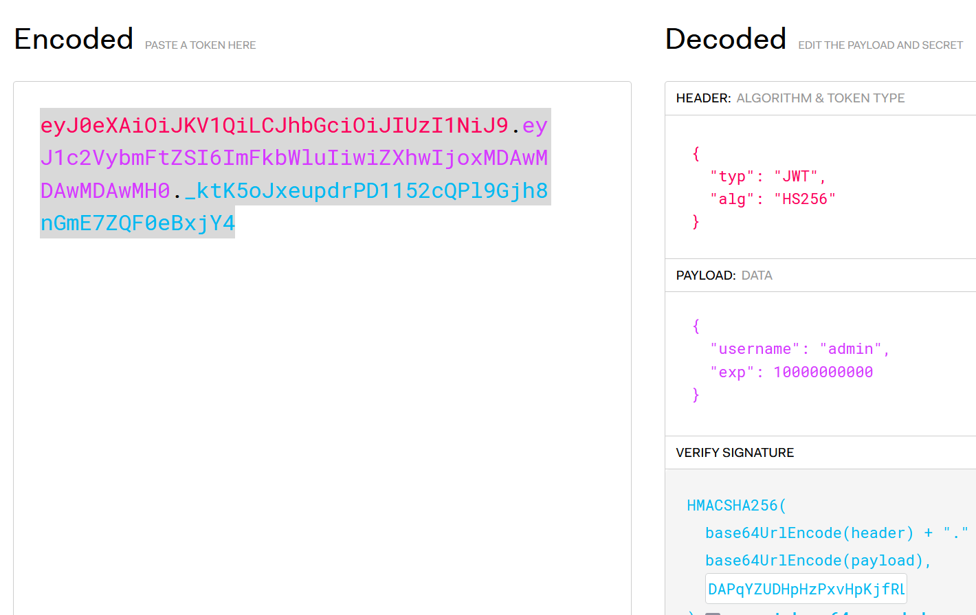Click the PAYLOAD: DATA section label
976x615 pixels.
[x=724, y=276]
